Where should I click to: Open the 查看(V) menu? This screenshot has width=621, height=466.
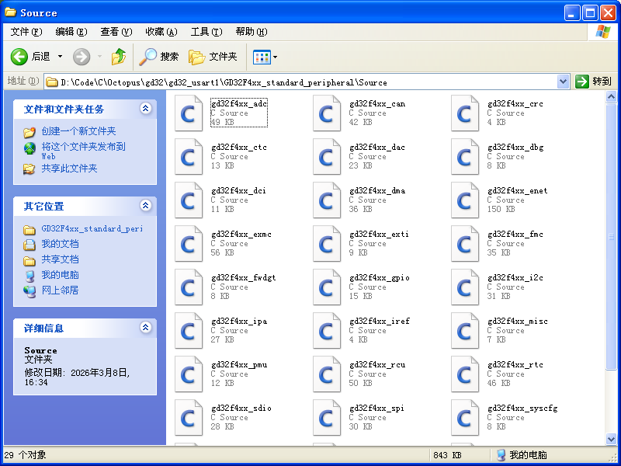(x=116, y=32)
